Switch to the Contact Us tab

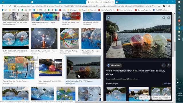[129, 2]
